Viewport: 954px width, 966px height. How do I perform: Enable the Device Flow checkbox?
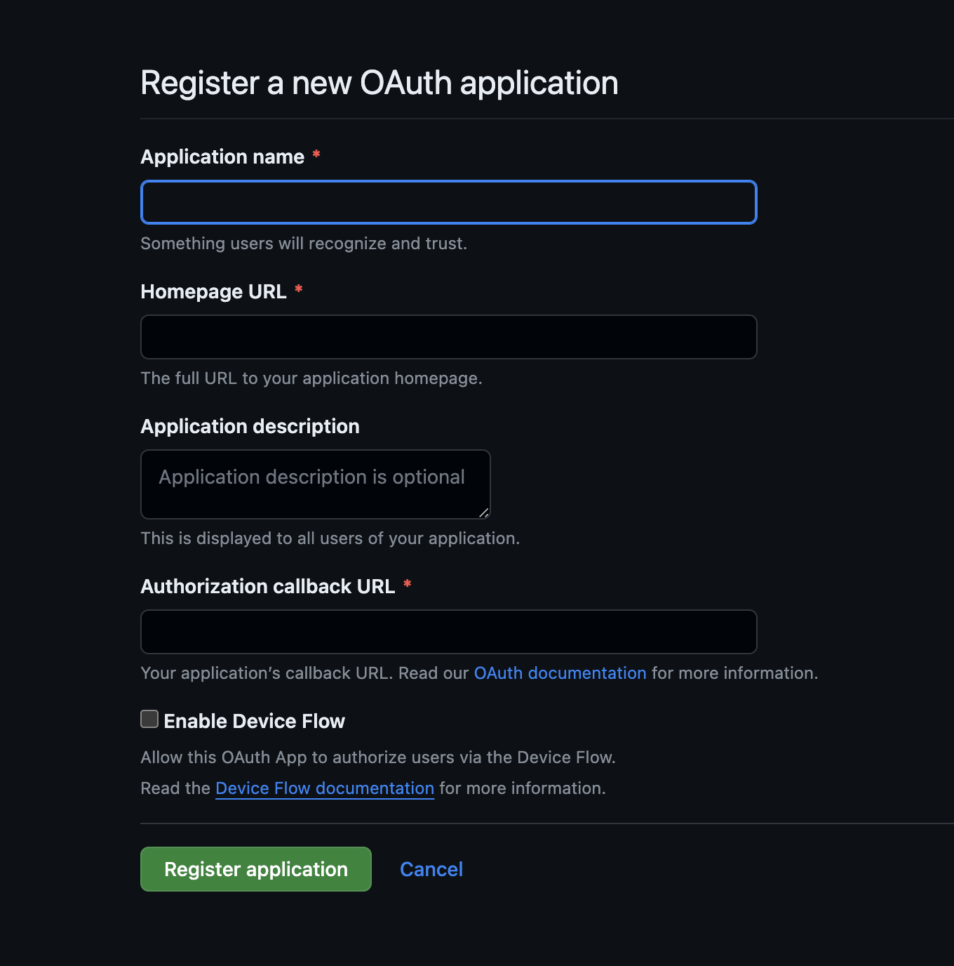click(x=149, y=719)
